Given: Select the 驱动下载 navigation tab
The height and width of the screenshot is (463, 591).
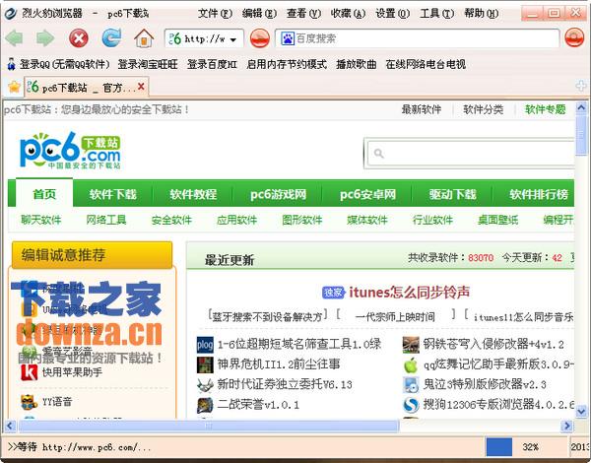Looking at the screenshot, I should click(453, 194).
